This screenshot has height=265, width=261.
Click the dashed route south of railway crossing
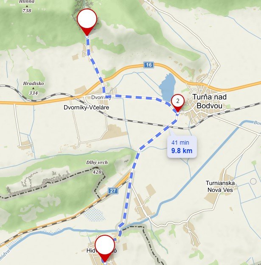pos(155,137)
